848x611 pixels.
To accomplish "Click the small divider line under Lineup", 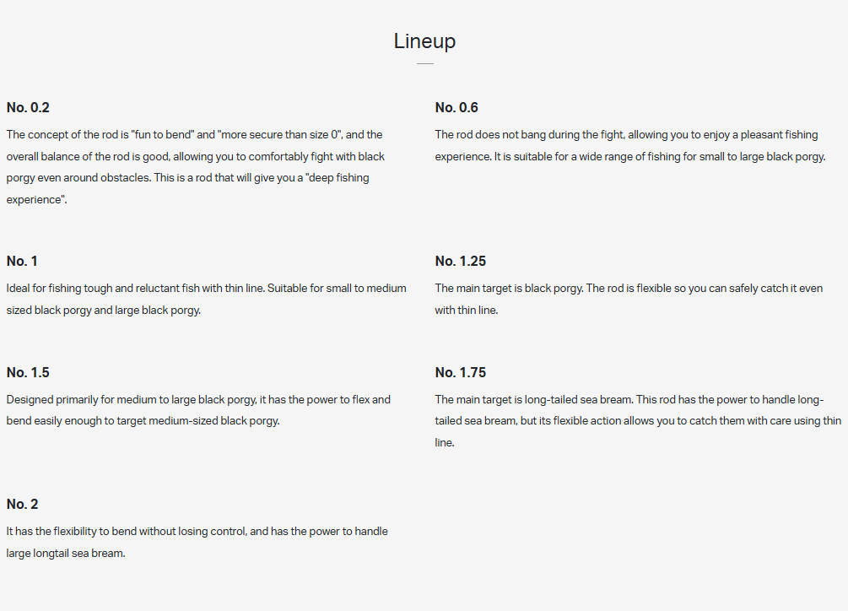I will 424,63.
